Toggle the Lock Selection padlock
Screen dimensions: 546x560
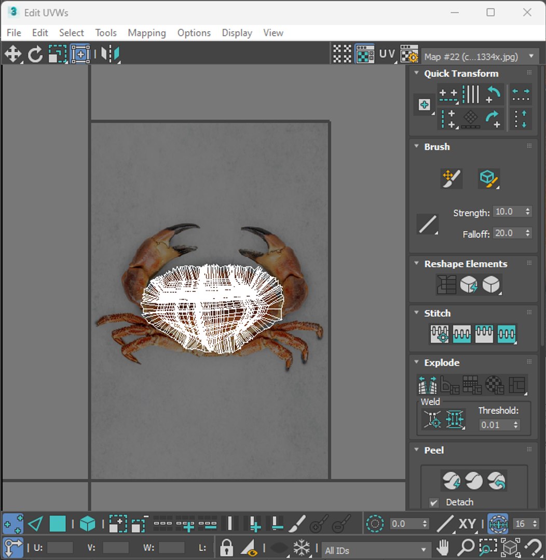[226, 548]
